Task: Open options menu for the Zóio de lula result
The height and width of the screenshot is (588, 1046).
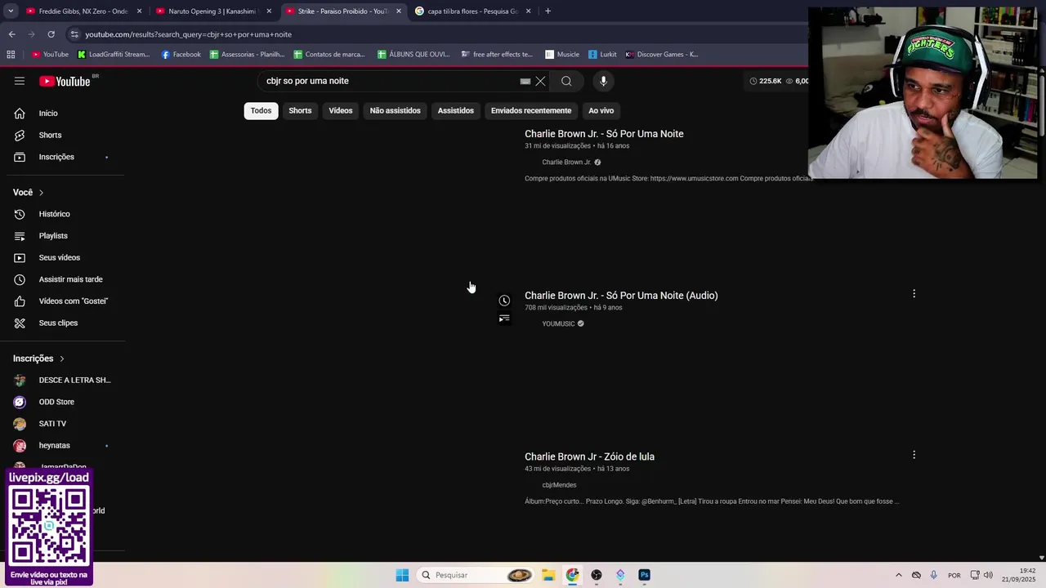Action: coord(914,455)
